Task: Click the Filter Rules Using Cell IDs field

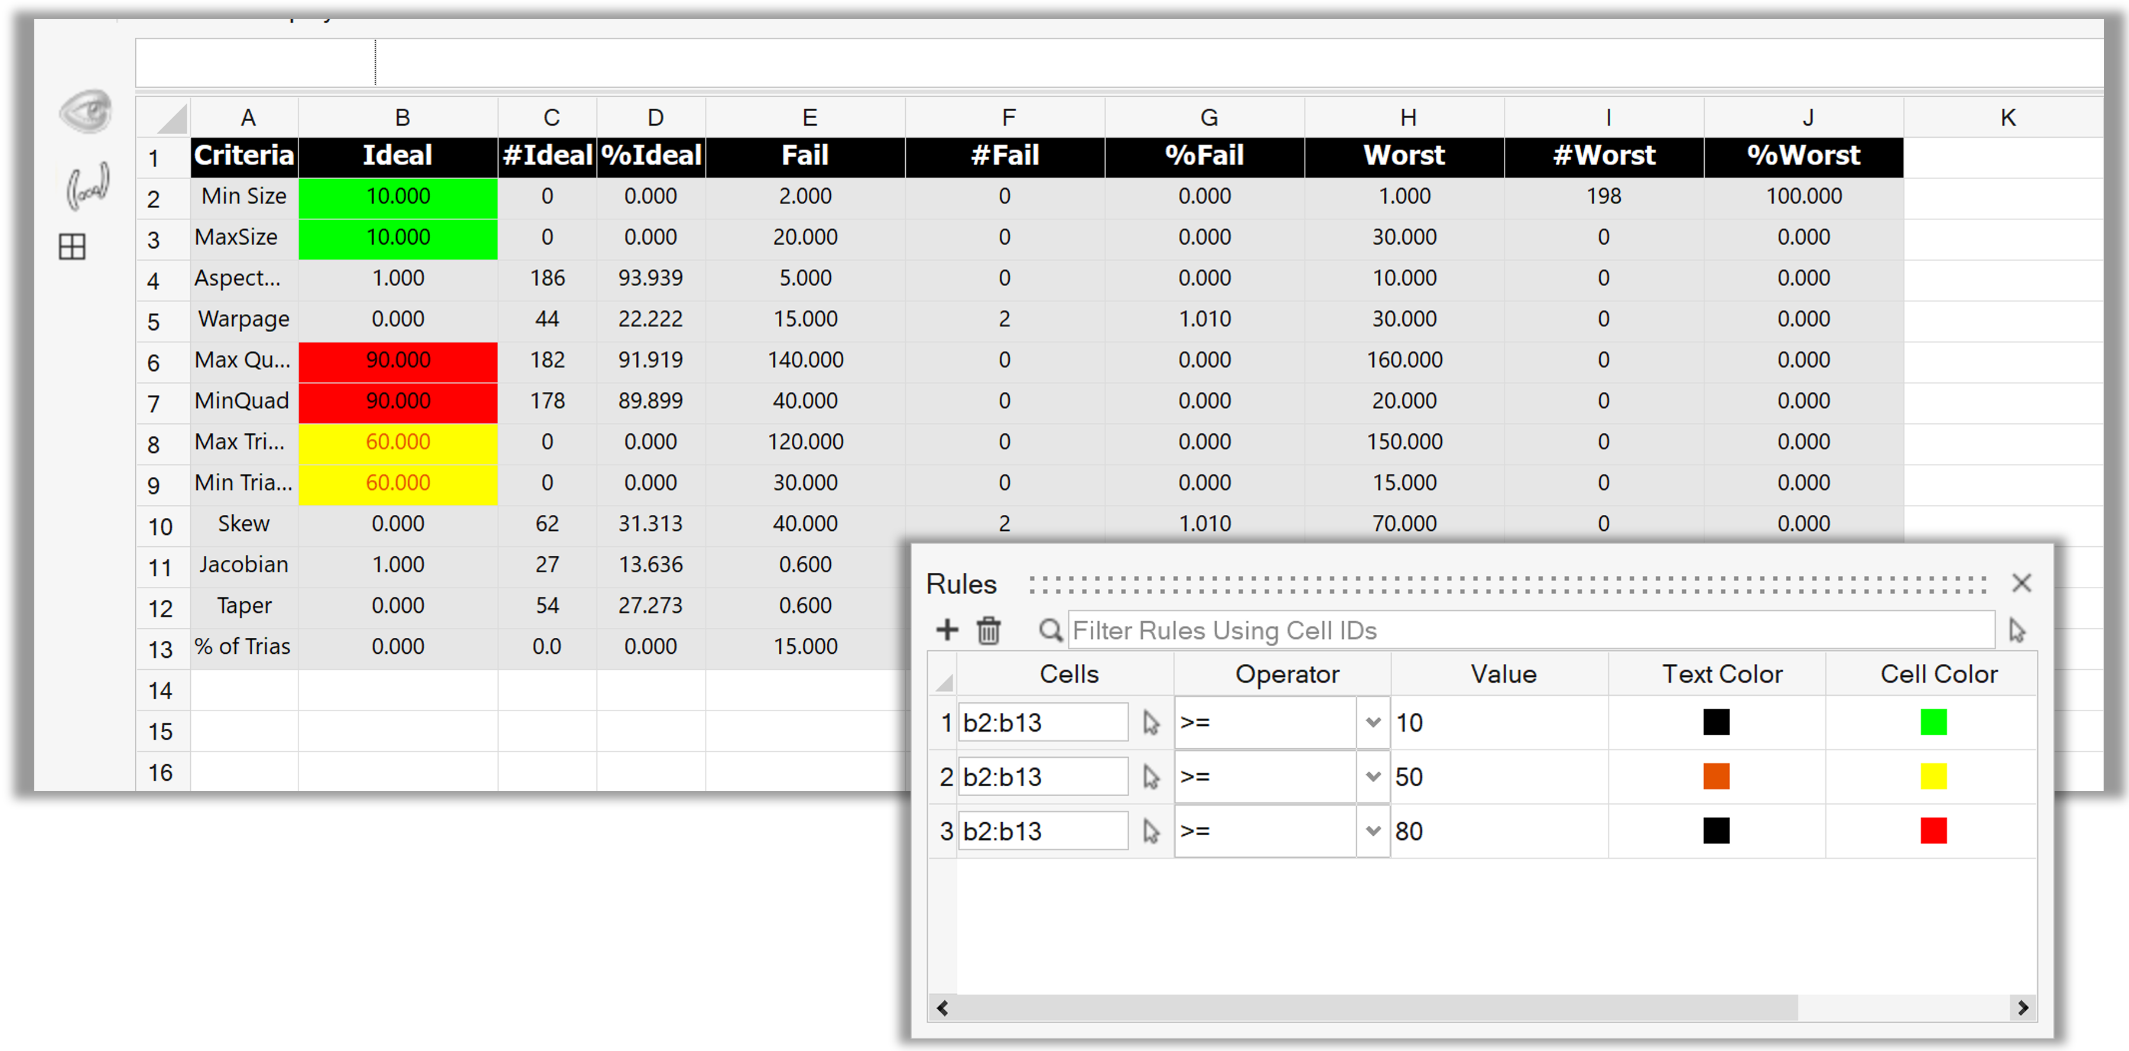Action: [x=1529, y=631]
